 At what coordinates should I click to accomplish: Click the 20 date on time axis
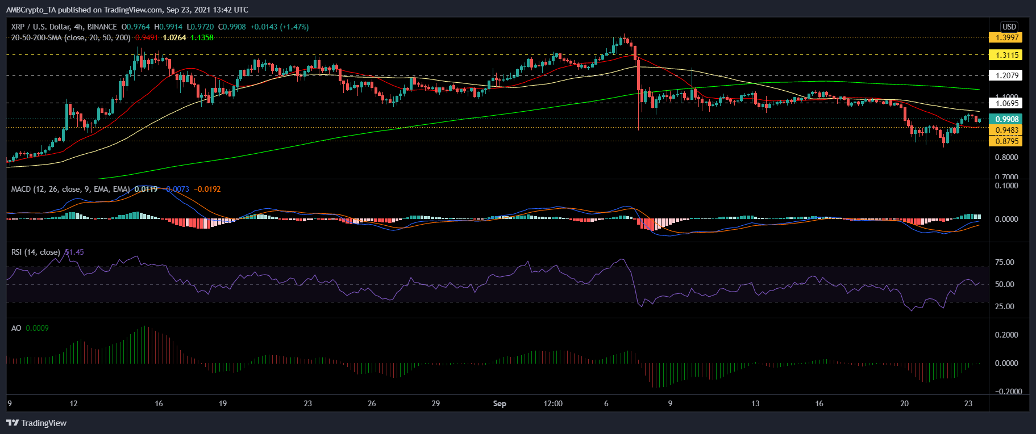click(905, 403)
